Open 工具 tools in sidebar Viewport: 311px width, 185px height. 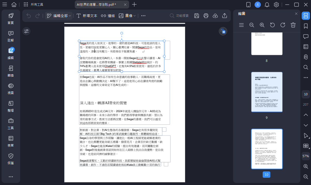point(11,123)
